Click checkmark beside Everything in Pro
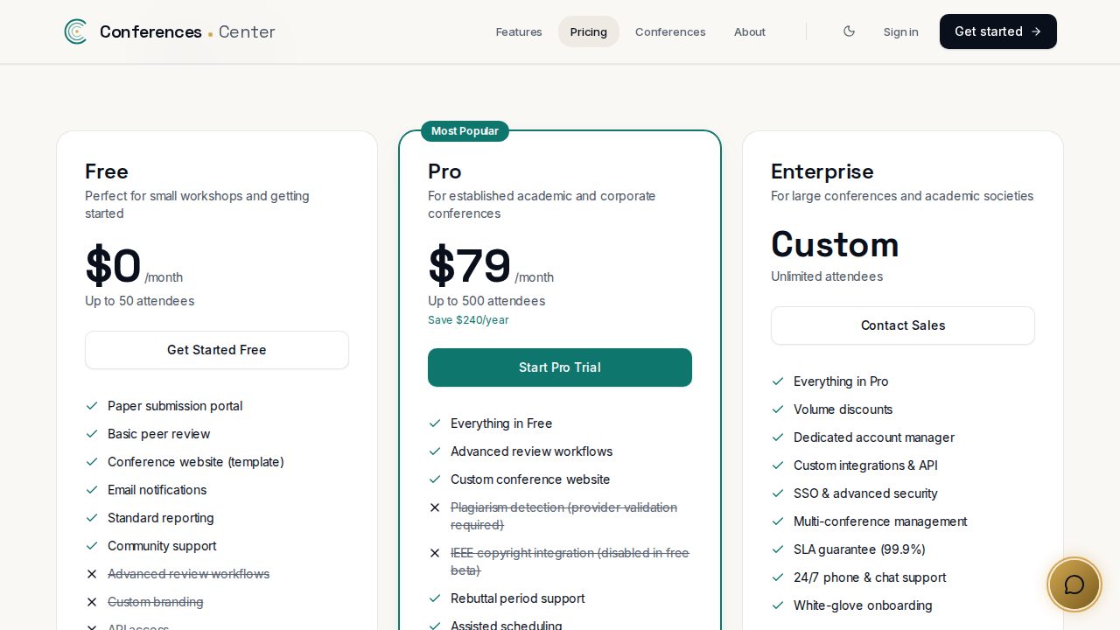This screenshot has height=630, width=1120. click(778, 381)
